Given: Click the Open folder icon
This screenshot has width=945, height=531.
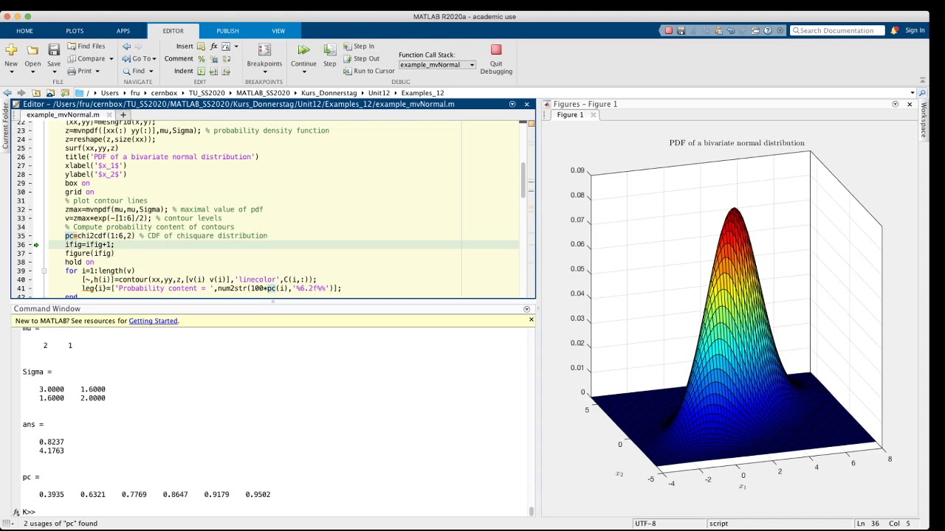Looking at the screenshot, I should pyautogui.click(x=32, y=50).
